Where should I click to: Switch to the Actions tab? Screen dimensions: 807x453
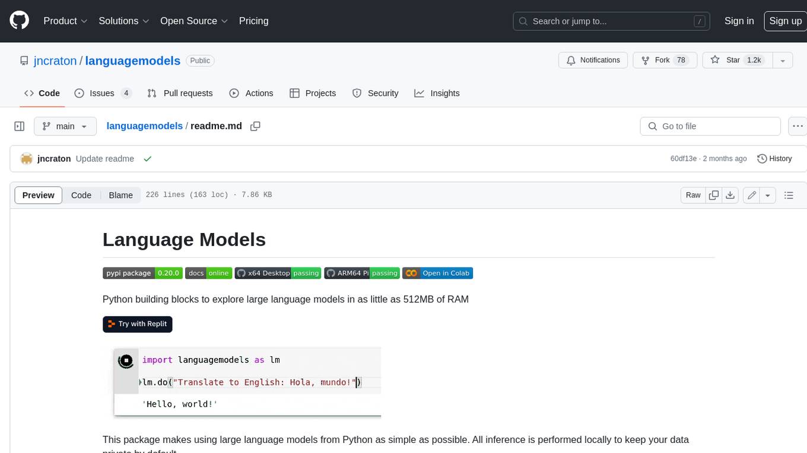pos(251,93)
